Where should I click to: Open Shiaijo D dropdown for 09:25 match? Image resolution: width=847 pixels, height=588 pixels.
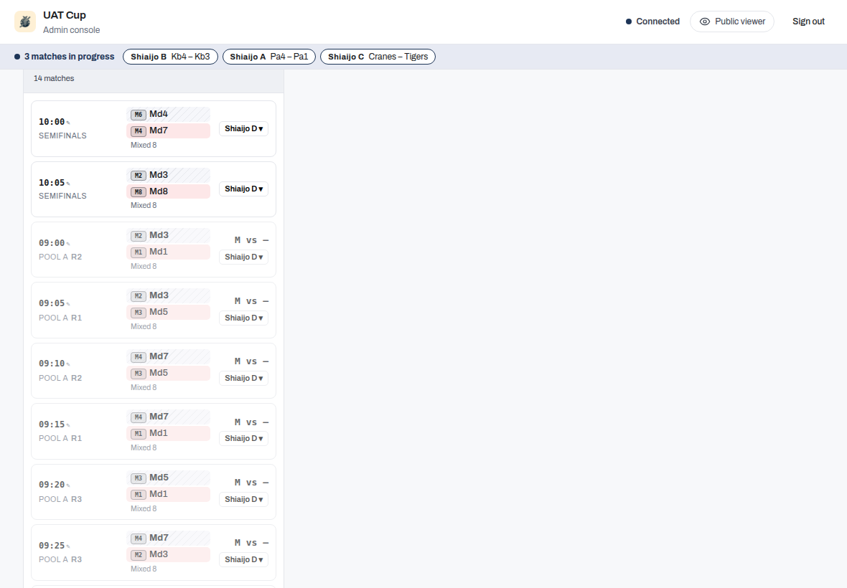[x=243, y=559]
